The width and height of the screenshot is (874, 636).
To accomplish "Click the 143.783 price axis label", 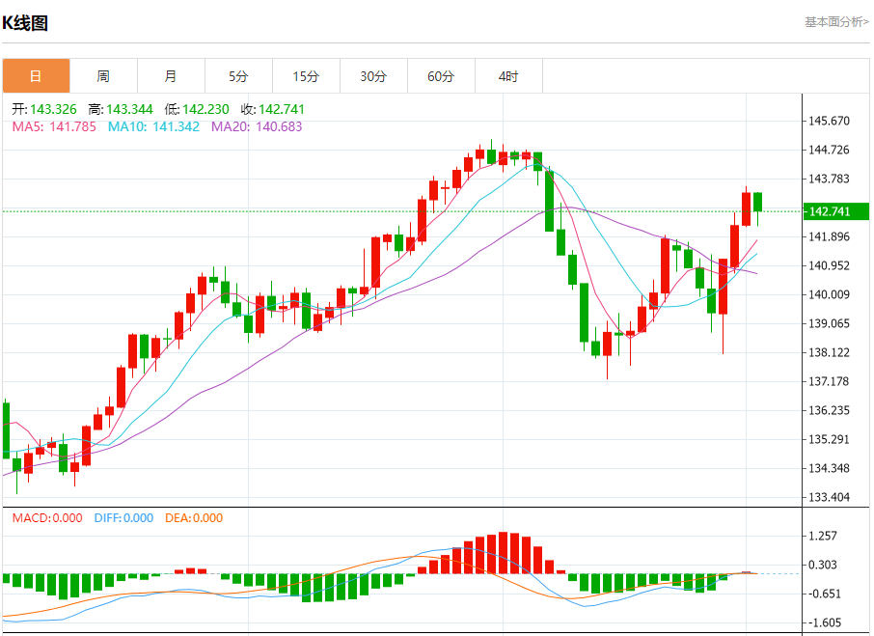I will [829, 179].
